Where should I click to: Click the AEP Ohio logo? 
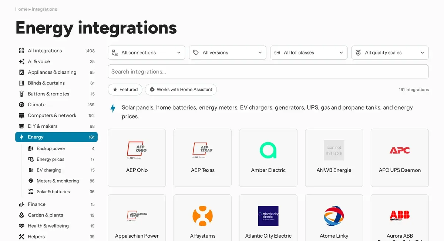[x=137, y=150]
